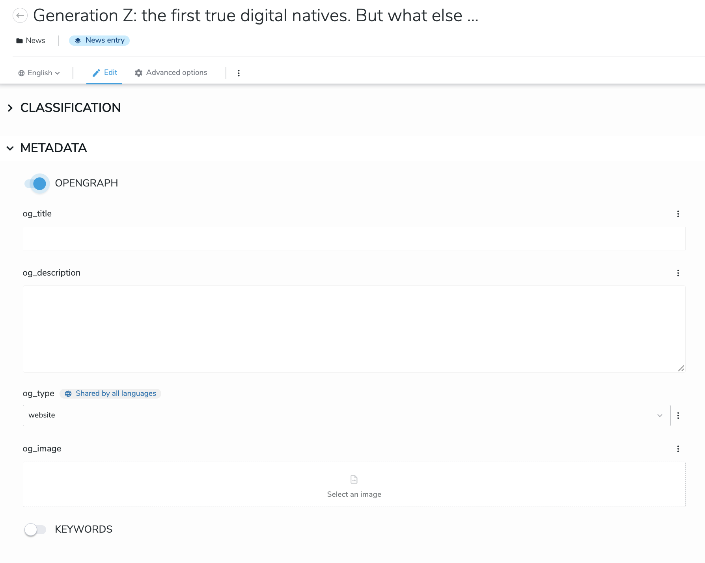Enable the Keywords toggle

point(35,529)
